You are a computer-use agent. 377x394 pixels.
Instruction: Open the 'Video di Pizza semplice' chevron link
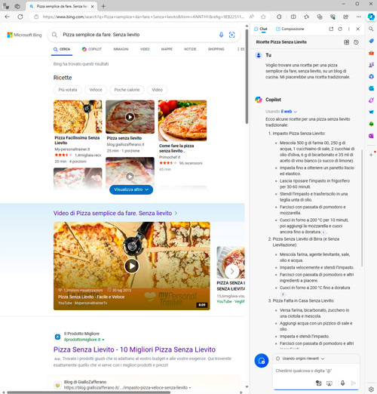click(x=176, y=213)
